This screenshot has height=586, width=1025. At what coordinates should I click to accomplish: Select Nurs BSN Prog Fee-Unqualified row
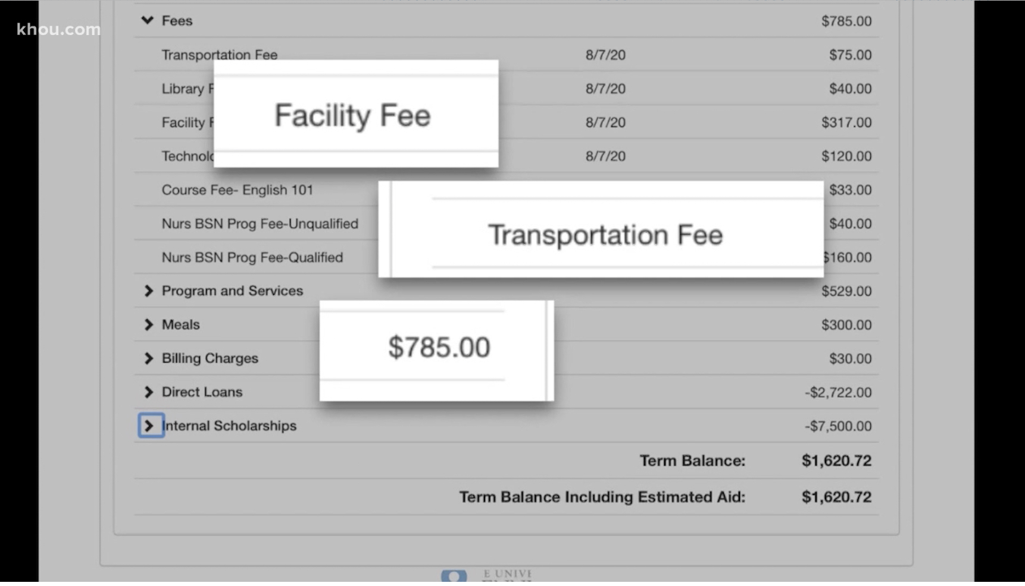pos(260,223)
